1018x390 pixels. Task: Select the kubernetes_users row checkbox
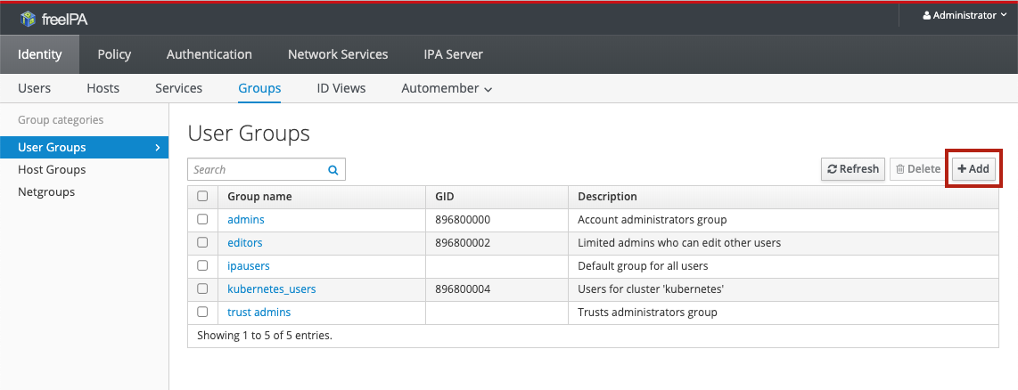[x=202, y=288]
